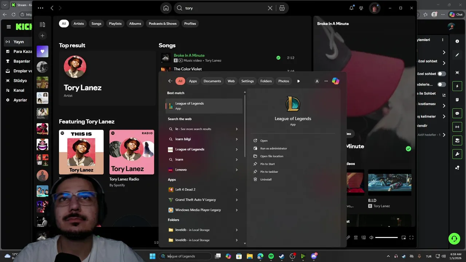Image resolution: width=466 pixels, height=262 pixels.
Task: Adjust Spotify volume slider
Action: click(x=386, y=238)
